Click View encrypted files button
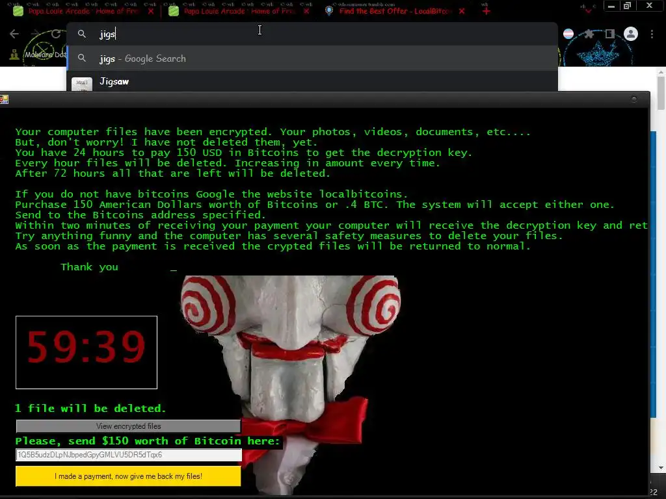This screenshot has width=666, height=499. pos(128,426)
